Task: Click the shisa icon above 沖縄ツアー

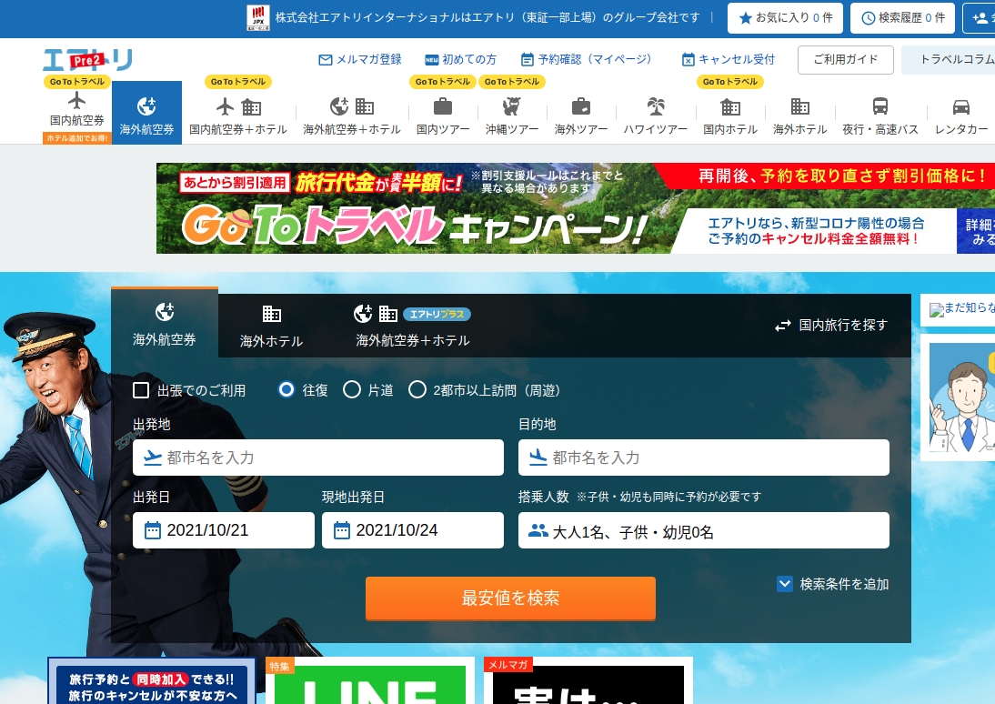Action: 511,106
